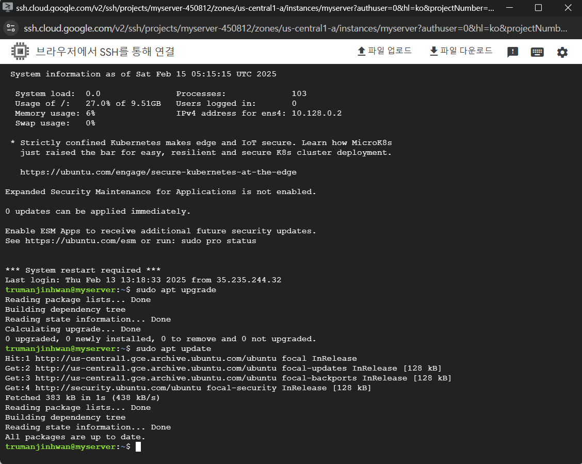
Task: Click the 파일 다운로드 download button
Action: pyautogui.click(x=461, y=51)
